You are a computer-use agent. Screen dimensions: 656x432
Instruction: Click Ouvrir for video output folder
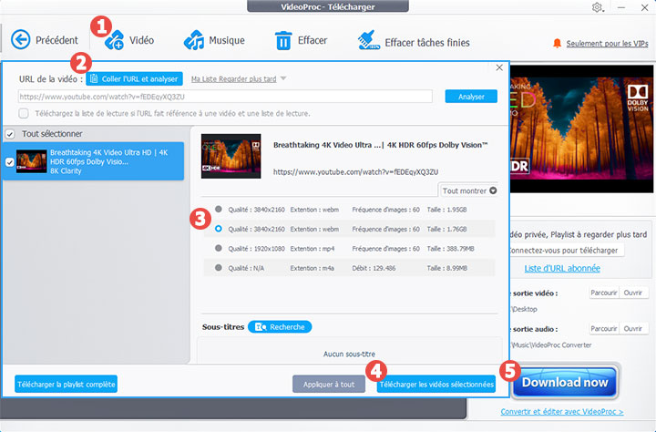pyautogui.click(x=633, y=293)
